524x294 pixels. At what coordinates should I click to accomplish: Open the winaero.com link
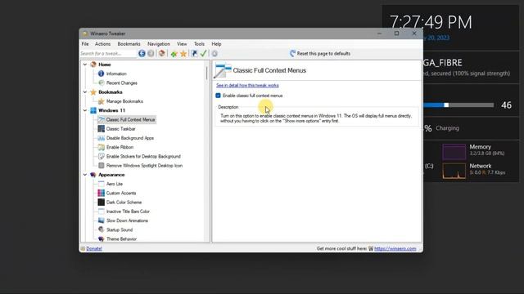click(395, 248)
